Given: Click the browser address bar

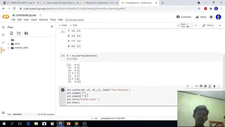Looking at the screenshot, I should pyautogui.click(x=109, y=8).
